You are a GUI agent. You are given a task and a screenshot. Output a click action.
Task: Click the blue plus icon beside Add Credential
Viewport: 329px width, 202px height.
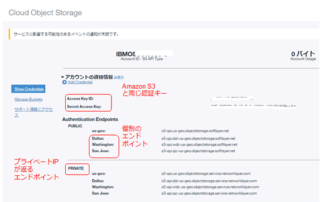[64, 83]
